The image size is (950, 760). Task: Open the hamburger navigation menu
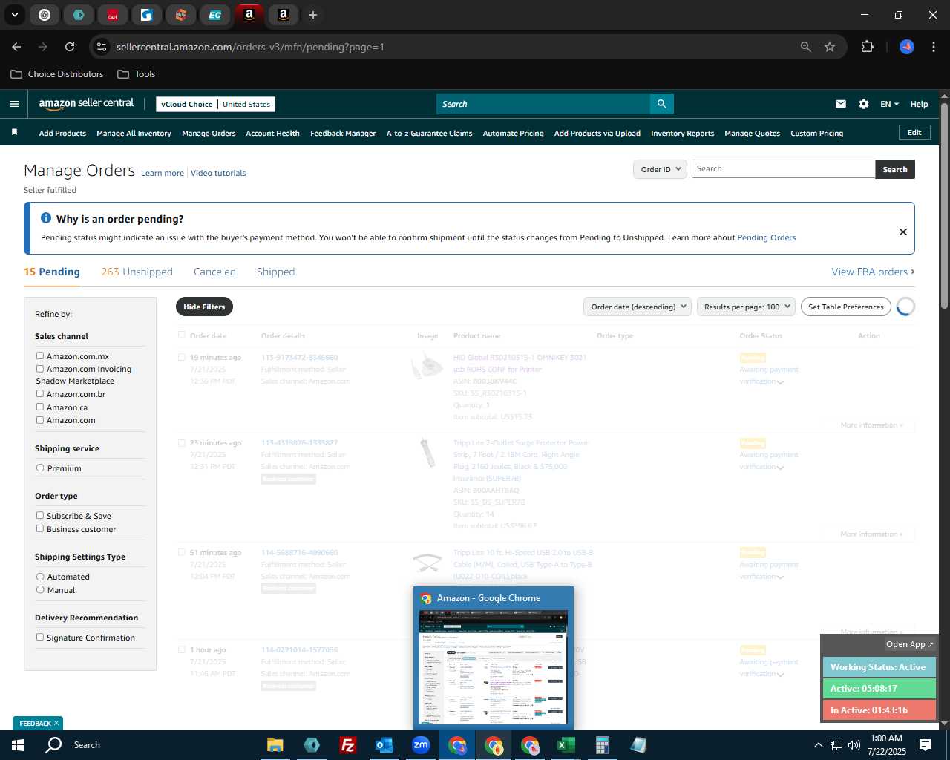click(13, 104)
